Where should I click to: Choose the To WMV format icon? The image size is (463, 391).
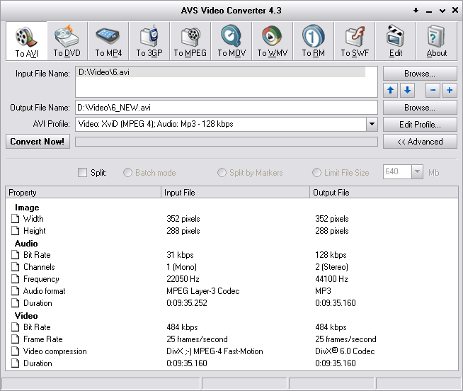tap(272, 41)
